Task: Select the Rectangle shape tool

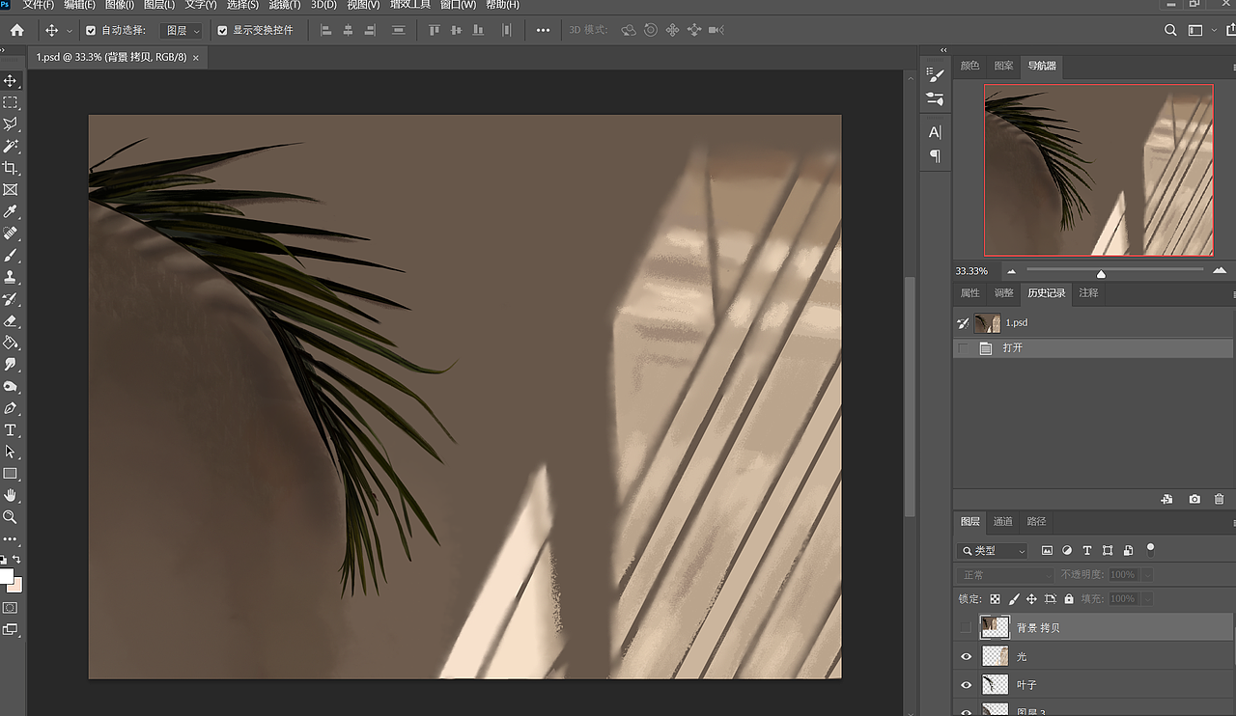Action: click(11, 474)
